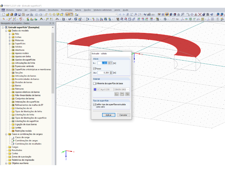Click the Save disk icon

(x=19, y=15)
